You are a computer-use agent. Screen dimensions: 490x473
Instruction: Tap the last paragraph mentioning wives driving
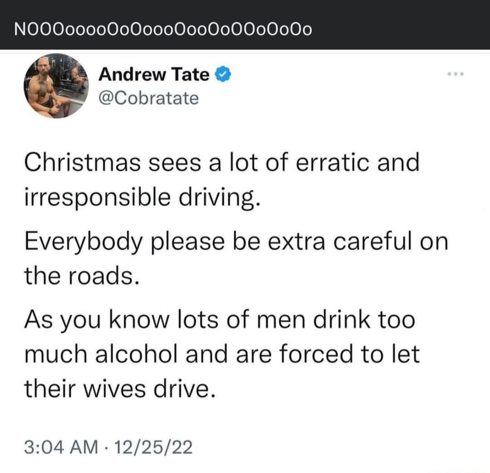pyautogui.click(x=222, y=354)
